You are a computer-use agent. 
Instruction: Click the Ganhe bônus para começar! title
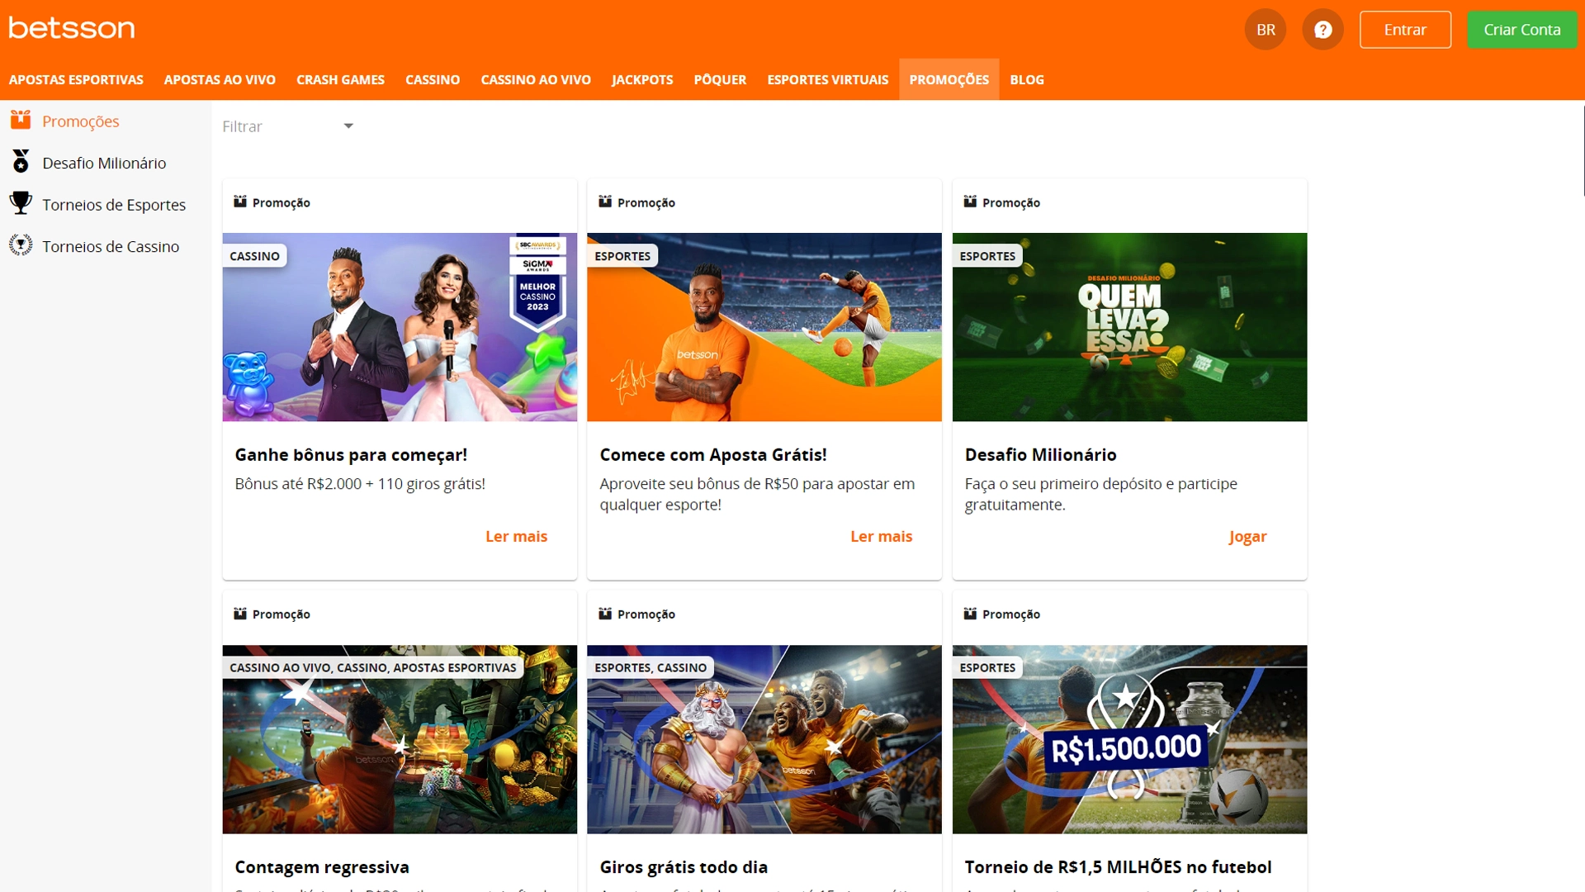(351, 454)
